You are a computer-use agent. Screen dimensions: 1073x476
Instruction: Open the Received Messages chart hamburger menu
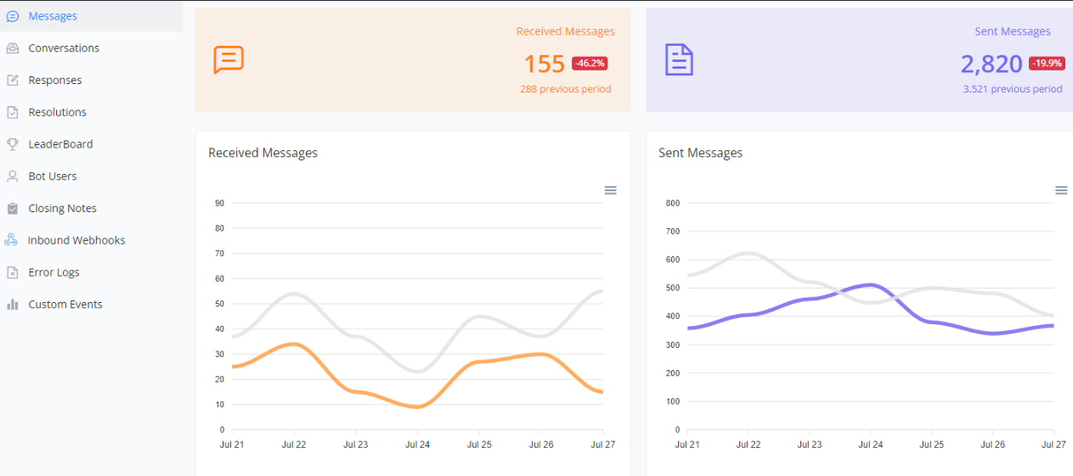pos(610,190)
